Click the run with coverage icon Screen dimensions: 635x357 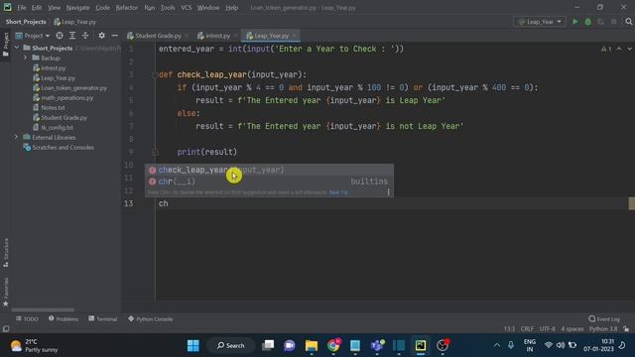click(601, 22)
